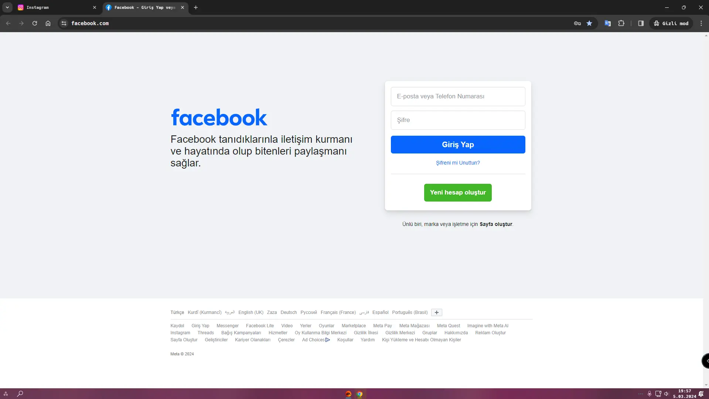Viewport: 709px width, 399px height.
Task: Open the Google Translate extension icon
Action: [608, 23]
